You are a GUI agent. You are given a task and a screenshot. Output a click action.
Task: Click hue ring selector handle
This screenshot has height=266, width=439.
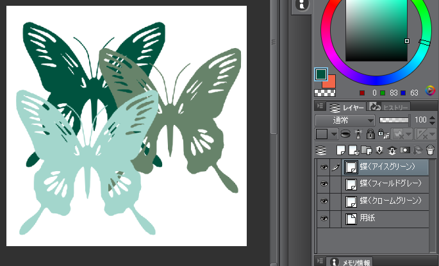(x=424, y=42)
